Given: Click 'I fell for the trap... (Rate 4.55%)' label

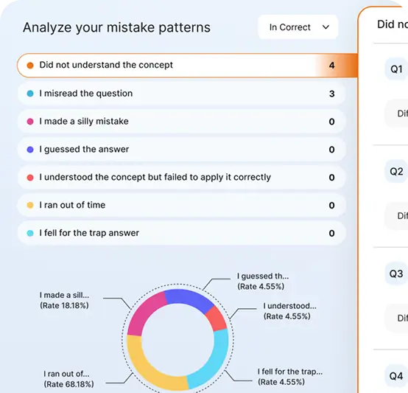Looking at the screenshot, I should tap(290, 377).
